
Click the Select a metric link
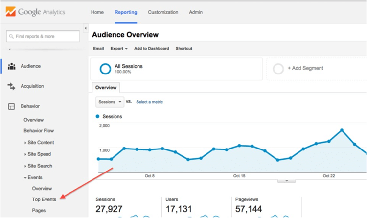pyautogui.click(x=150, y=102)
